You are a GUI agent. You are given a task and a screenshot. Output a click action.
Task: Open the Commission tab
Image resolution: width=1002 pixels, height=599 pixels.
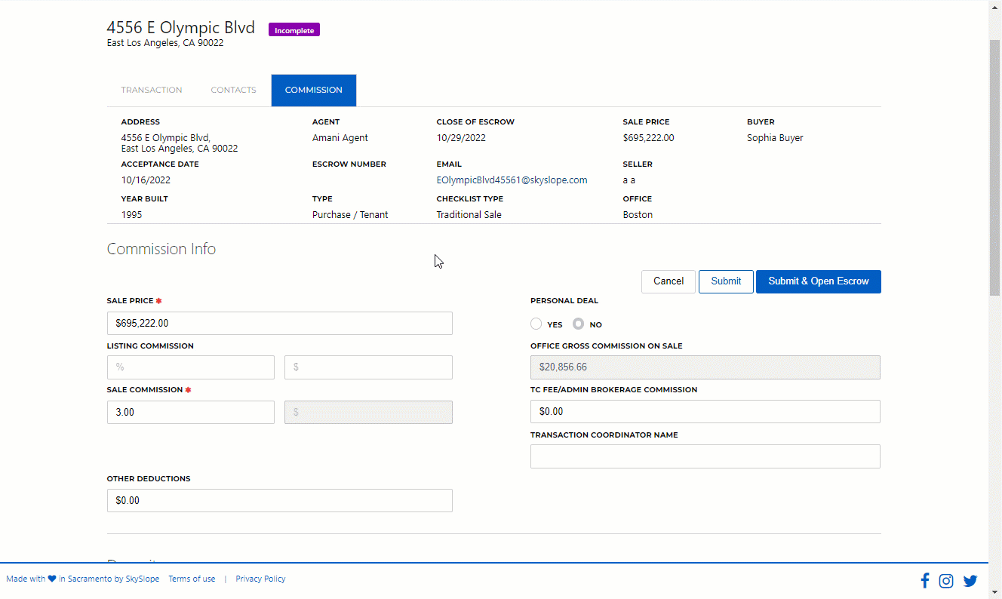[x=314, y=90]
